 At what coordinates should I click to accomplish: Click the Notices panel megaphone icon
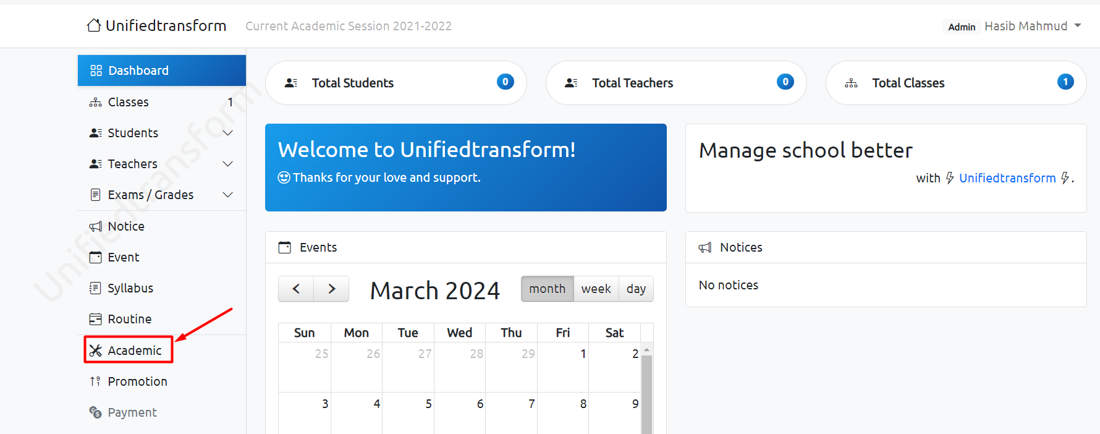(705, 247)
